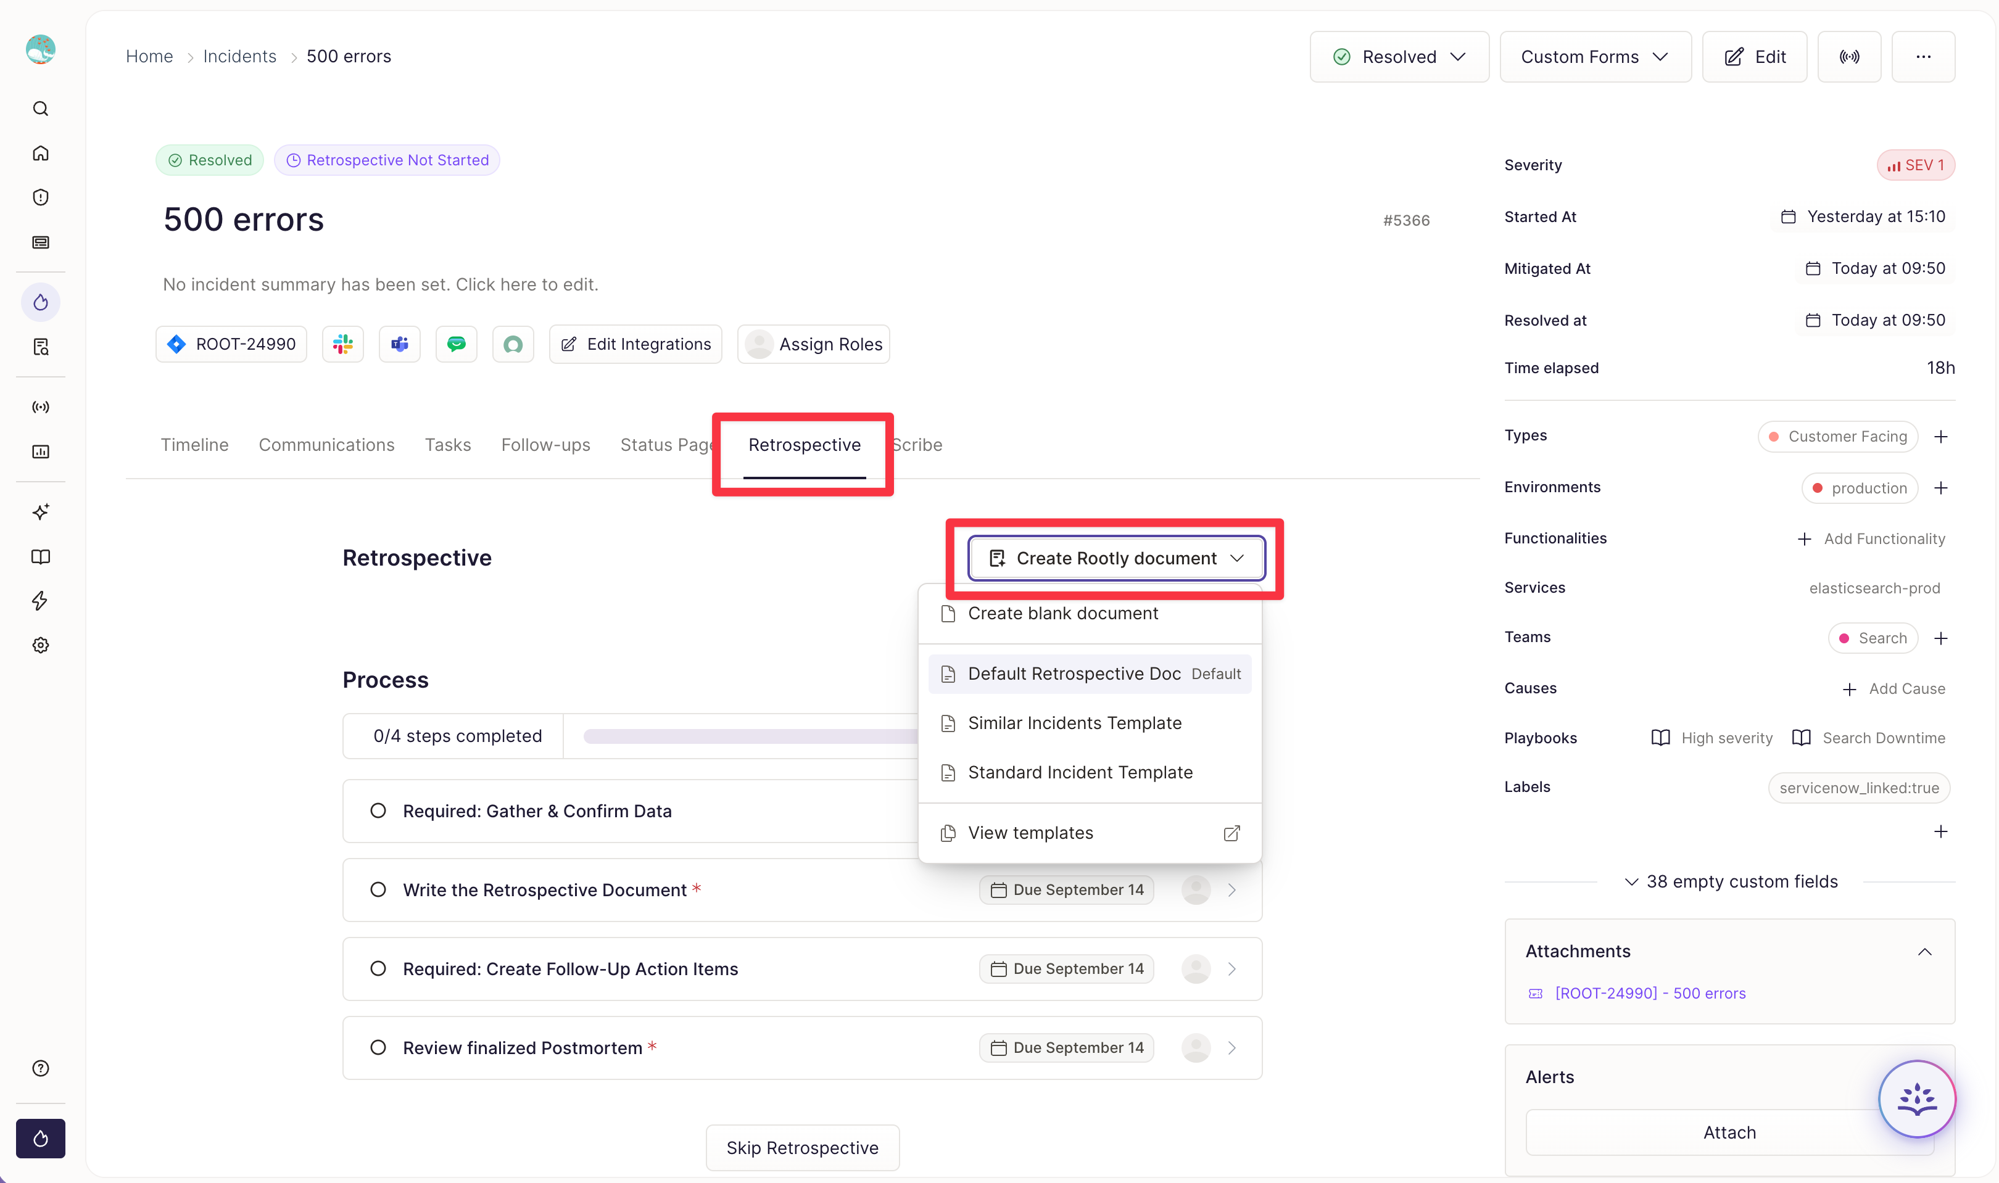Select Create blank document menu item
The image size is (1999, 1183).
point(1090,614)
